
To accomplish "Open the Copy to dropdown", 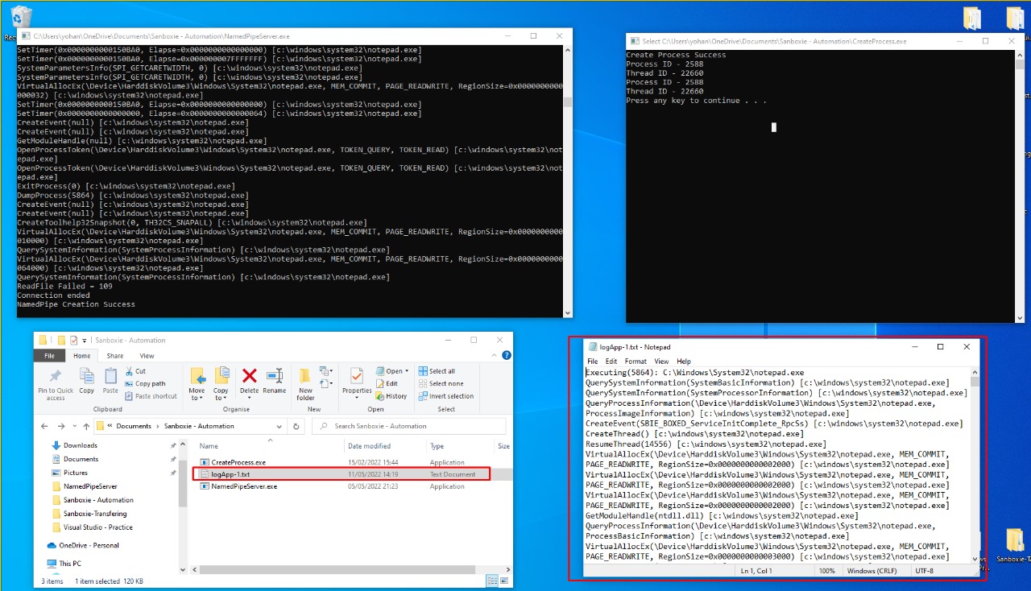I will pyautogui.click(x=221, y=384).
